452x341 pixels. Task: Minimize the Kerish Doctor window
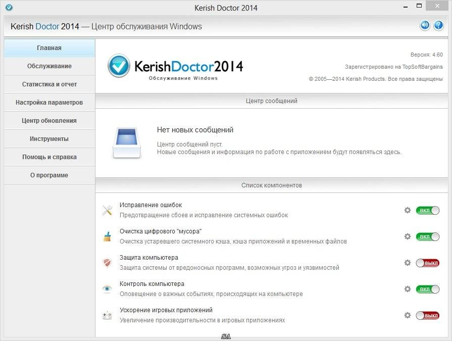tap(406, 7)
